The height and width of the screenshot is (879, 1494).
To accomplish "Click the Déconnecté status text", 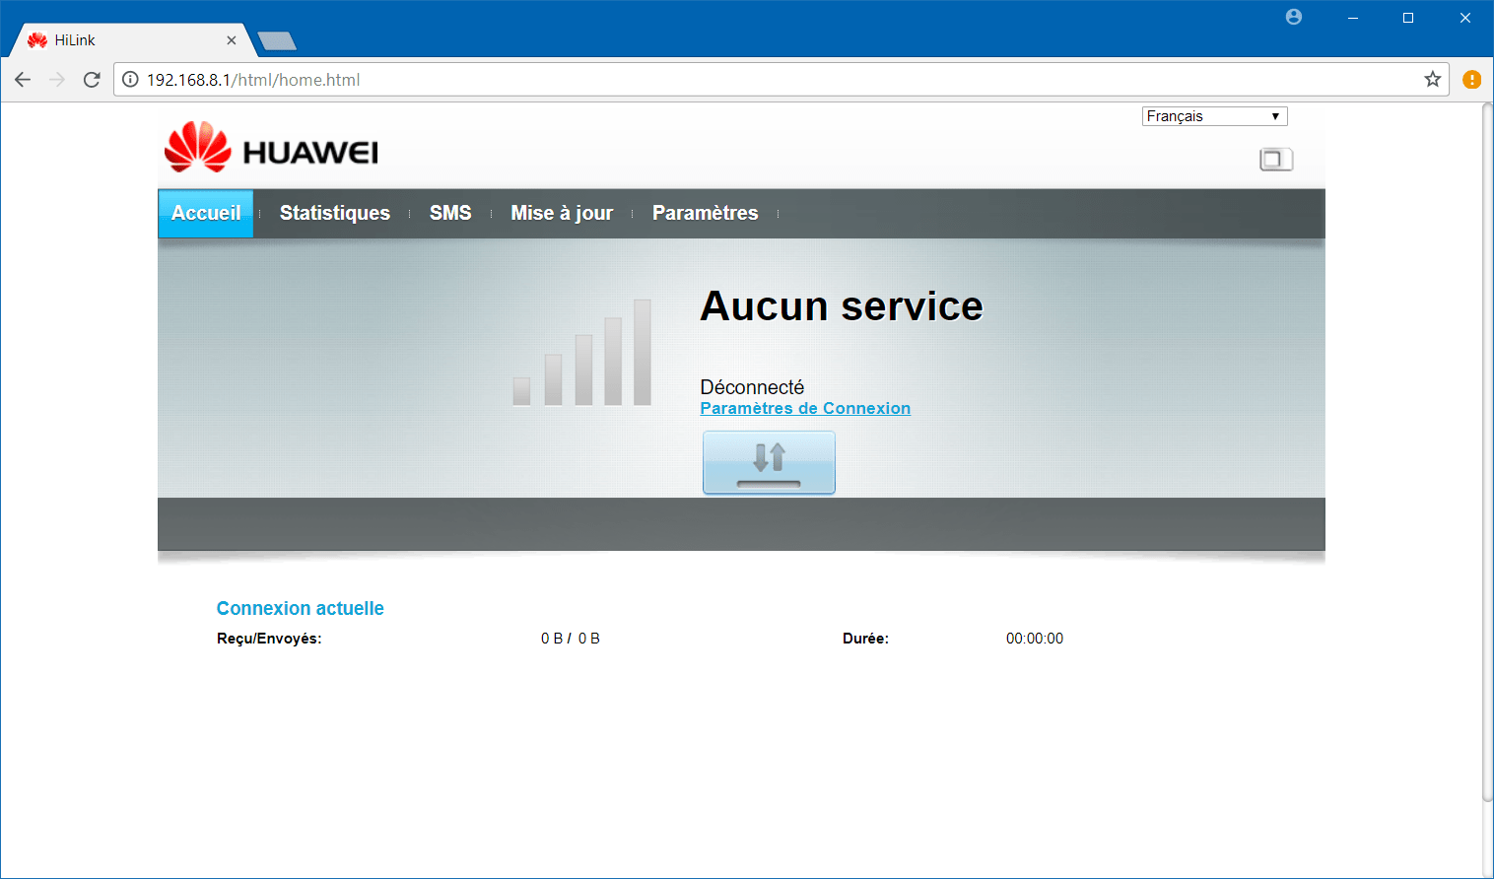I will (752, 387).
